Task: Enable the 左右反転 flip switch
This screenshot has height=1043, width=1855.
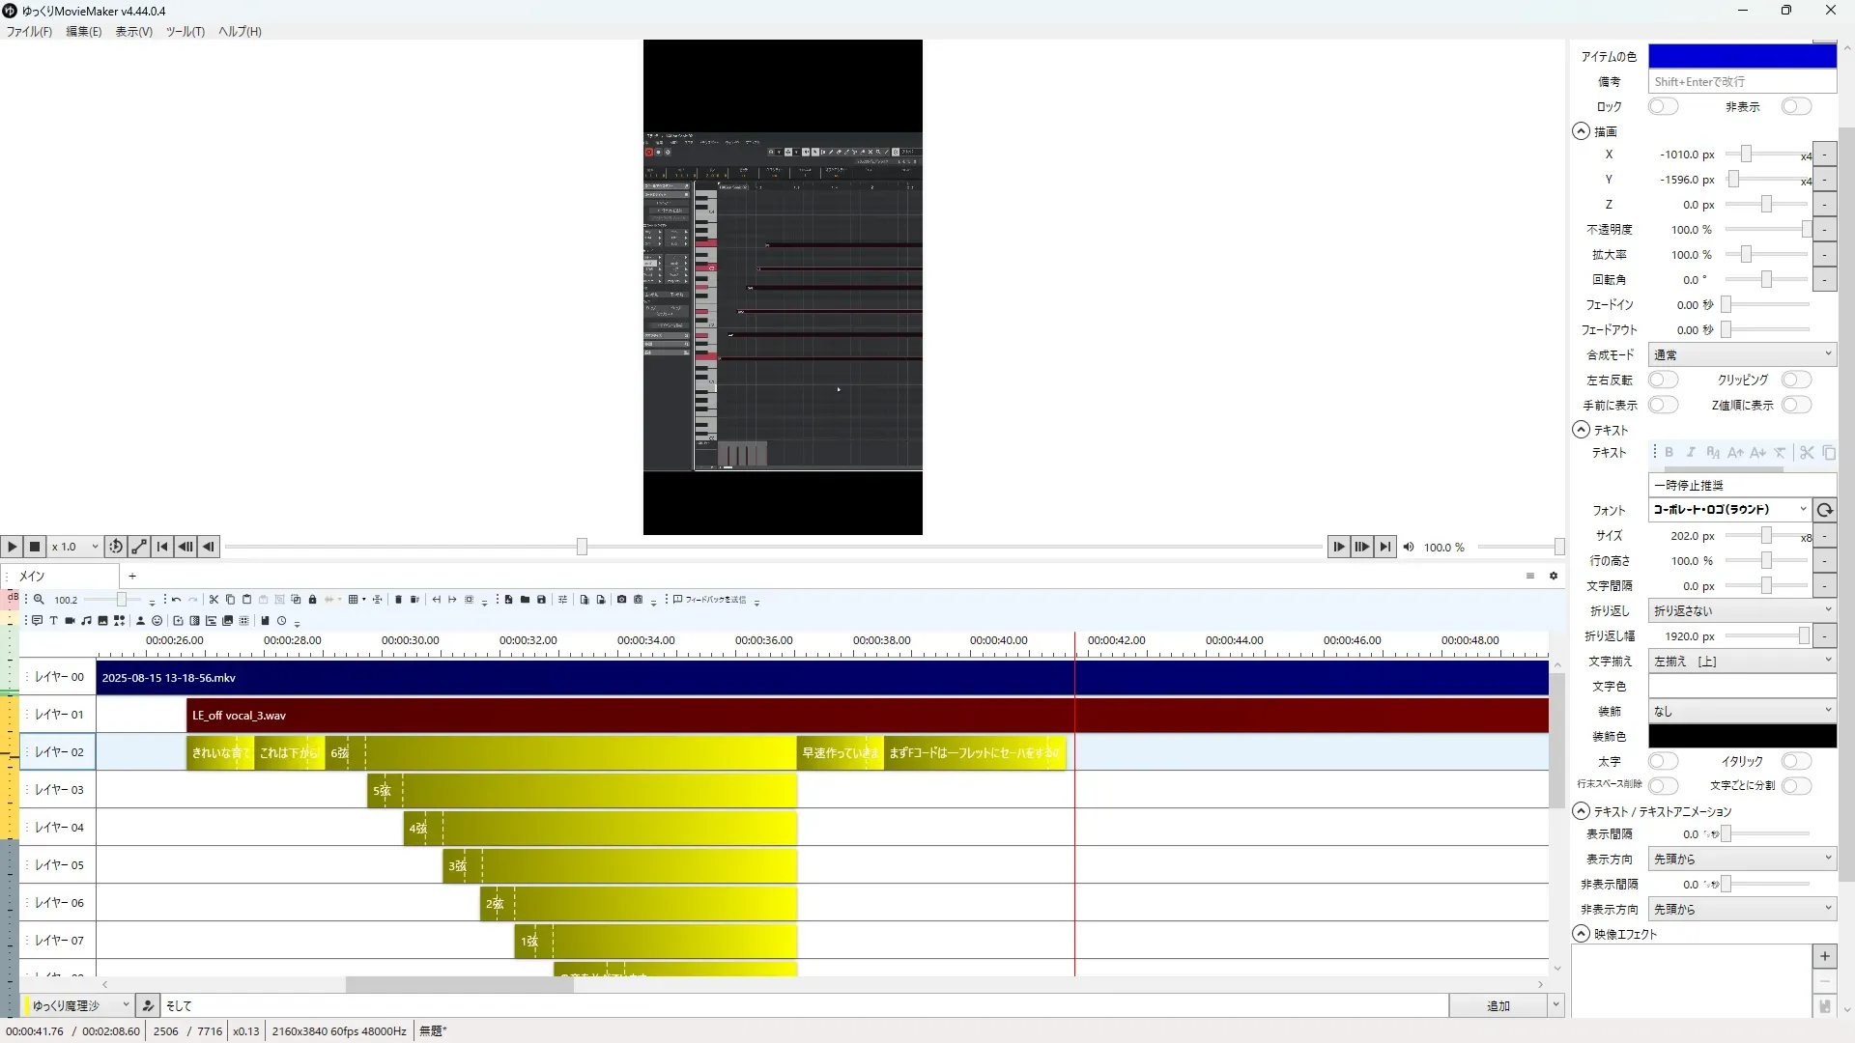Action: 1662,380
